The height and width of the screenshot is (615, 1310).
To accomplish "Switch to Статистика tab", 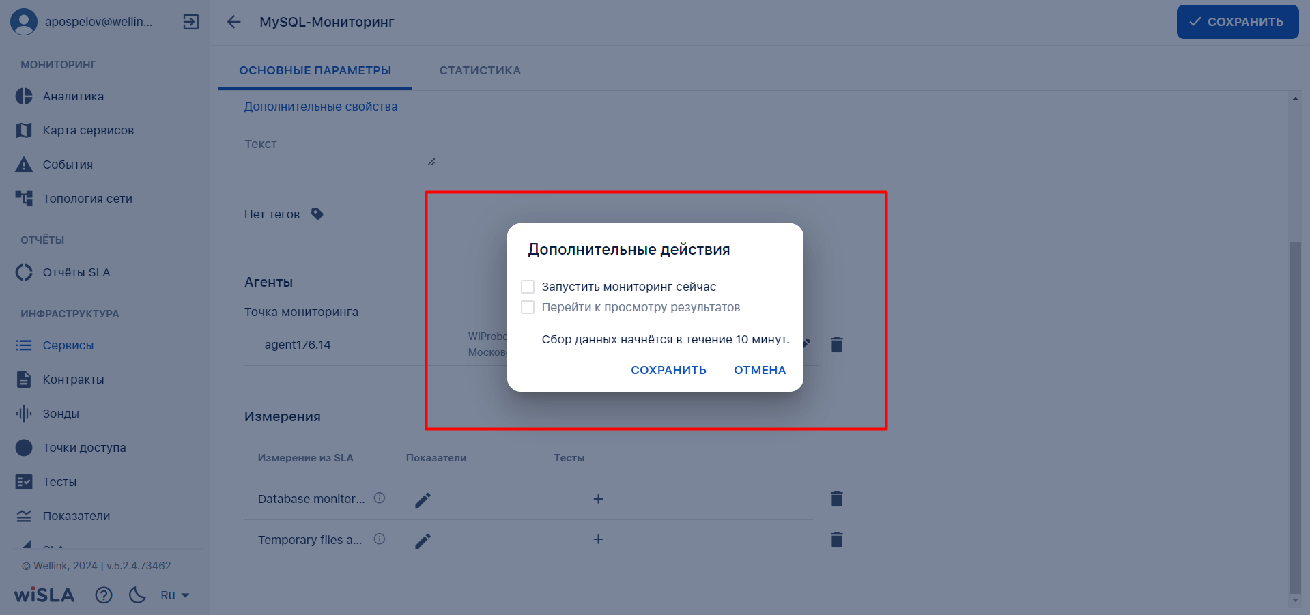I will coord(480,70).
